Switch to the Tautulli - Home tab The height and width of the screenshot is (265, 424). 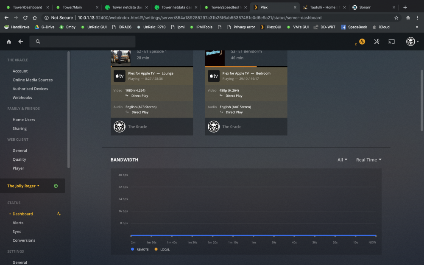(324, 7)
